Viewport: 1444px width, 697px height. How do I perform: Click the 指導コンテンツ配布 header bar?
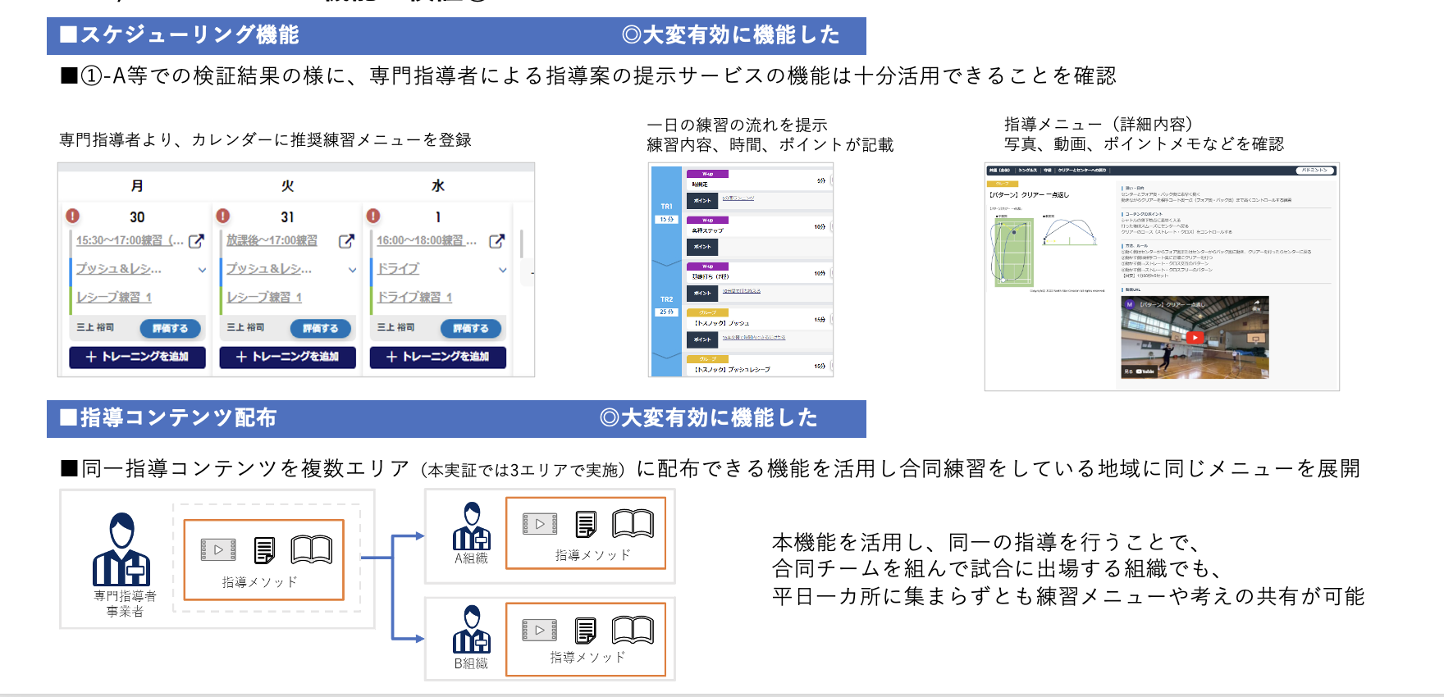tap(456, 418)
